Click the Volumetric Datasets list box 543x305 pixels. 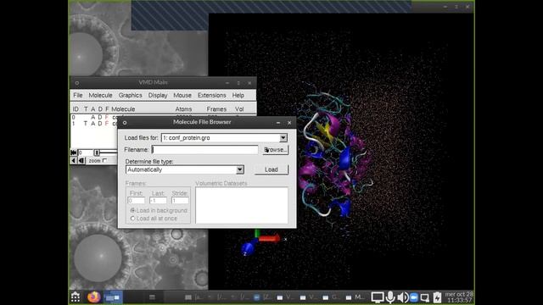click(241, 205)
